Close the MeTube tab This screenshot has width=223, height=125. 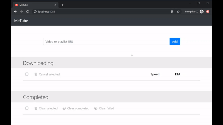pyautogui.click(x=55, y=5)
